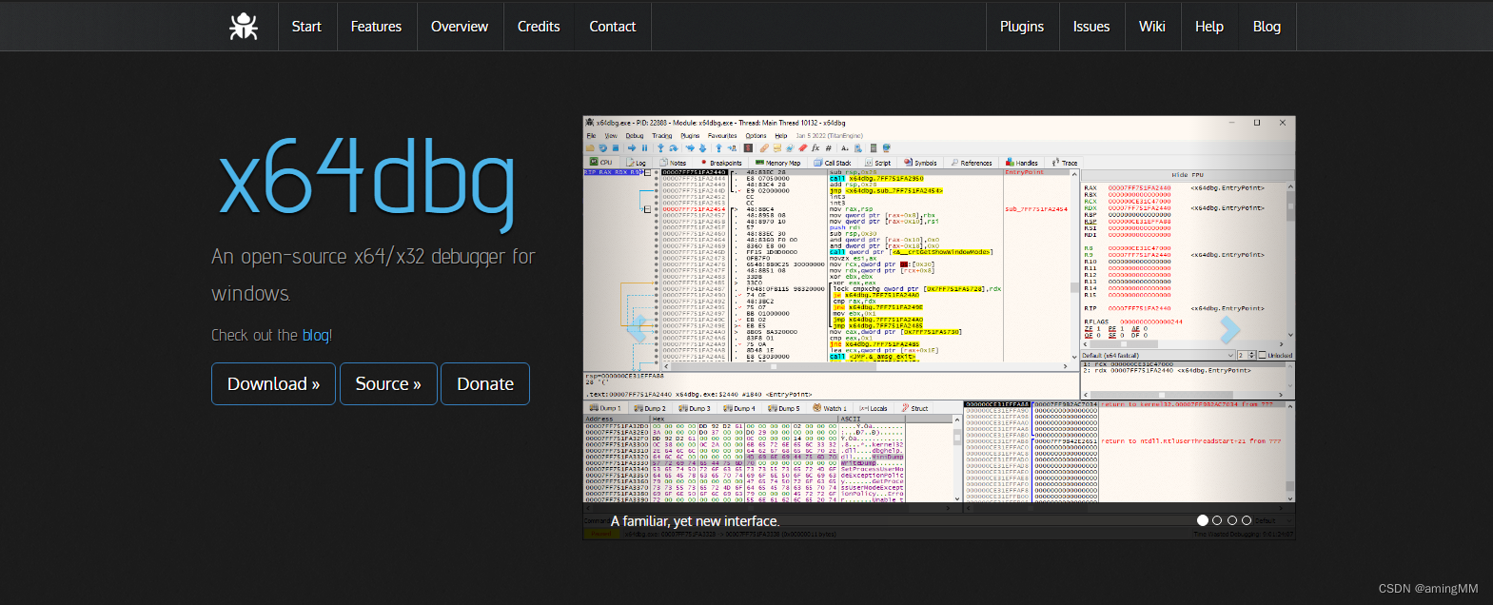Switch to Call Stack tab in debugger
Screen dimensions: 1493x605
click(833, 163)
